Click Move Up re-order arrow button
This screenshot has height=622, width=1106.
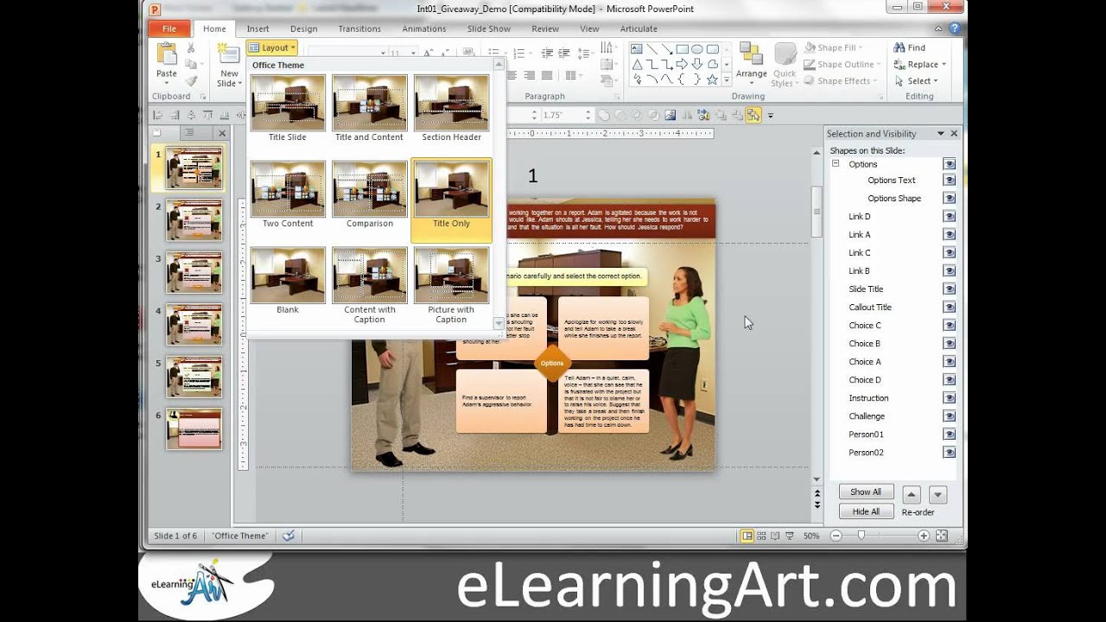(912, 495)
